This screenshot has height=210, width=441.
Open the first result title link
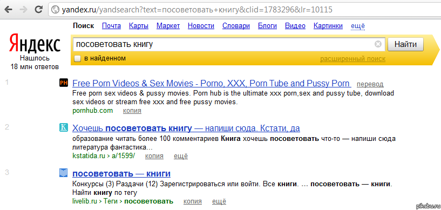pyautogui.click(x=211, y=84)
